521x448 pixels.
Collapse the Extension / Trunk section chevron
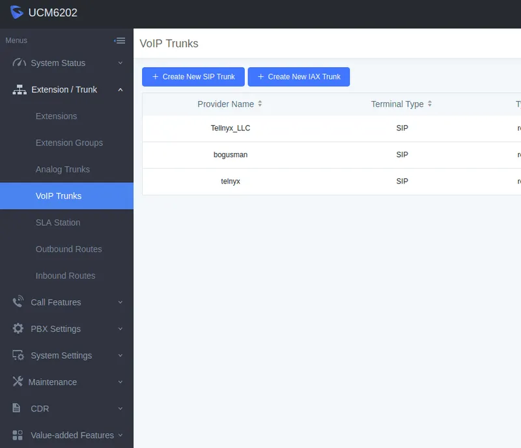coord(120,90)
